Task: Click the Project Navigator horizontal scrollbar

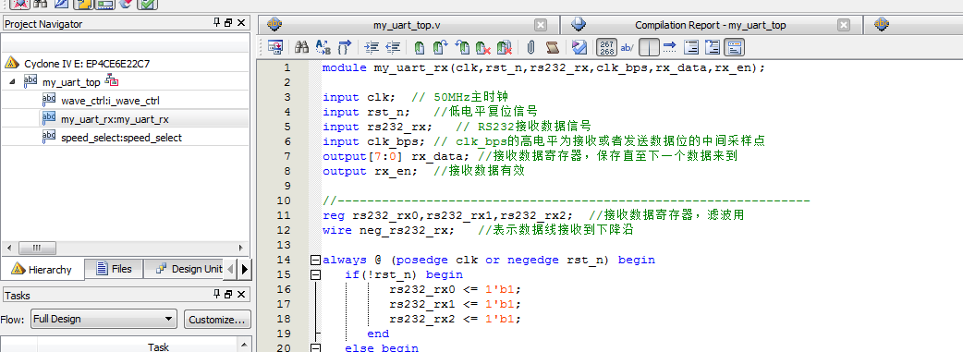Action: [x=125, y=248]
